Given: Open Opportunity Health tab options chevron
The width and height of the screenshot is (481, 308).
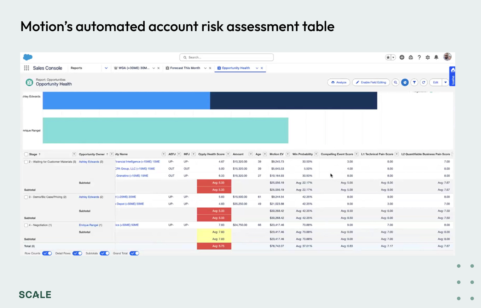Looking at the screenshot, I should [257, 68].
